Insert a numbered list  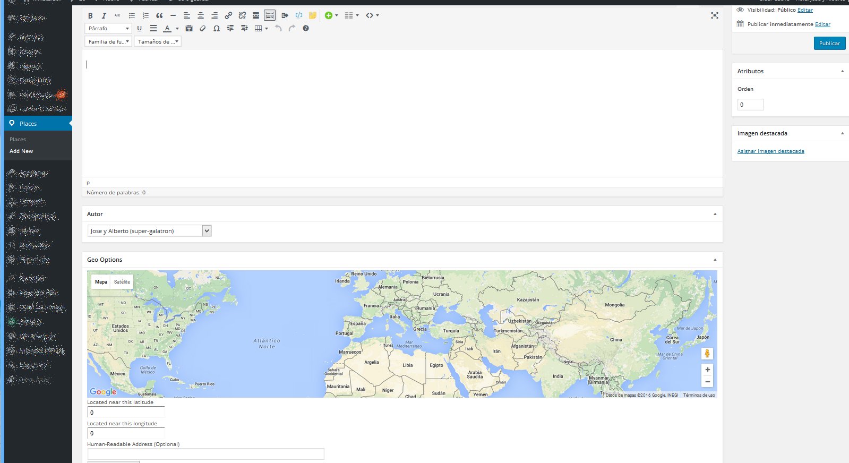pyautogui.click(x=145, y=15)
